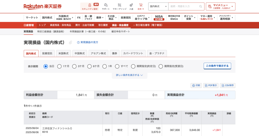Expand 詳しい条件を表示する

pos(129,75)
